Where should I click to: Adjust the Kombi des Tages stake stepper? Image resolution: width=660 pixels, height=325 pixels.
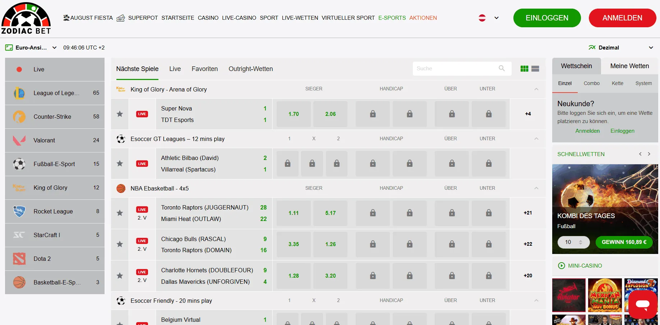click(x=580, y=242)
